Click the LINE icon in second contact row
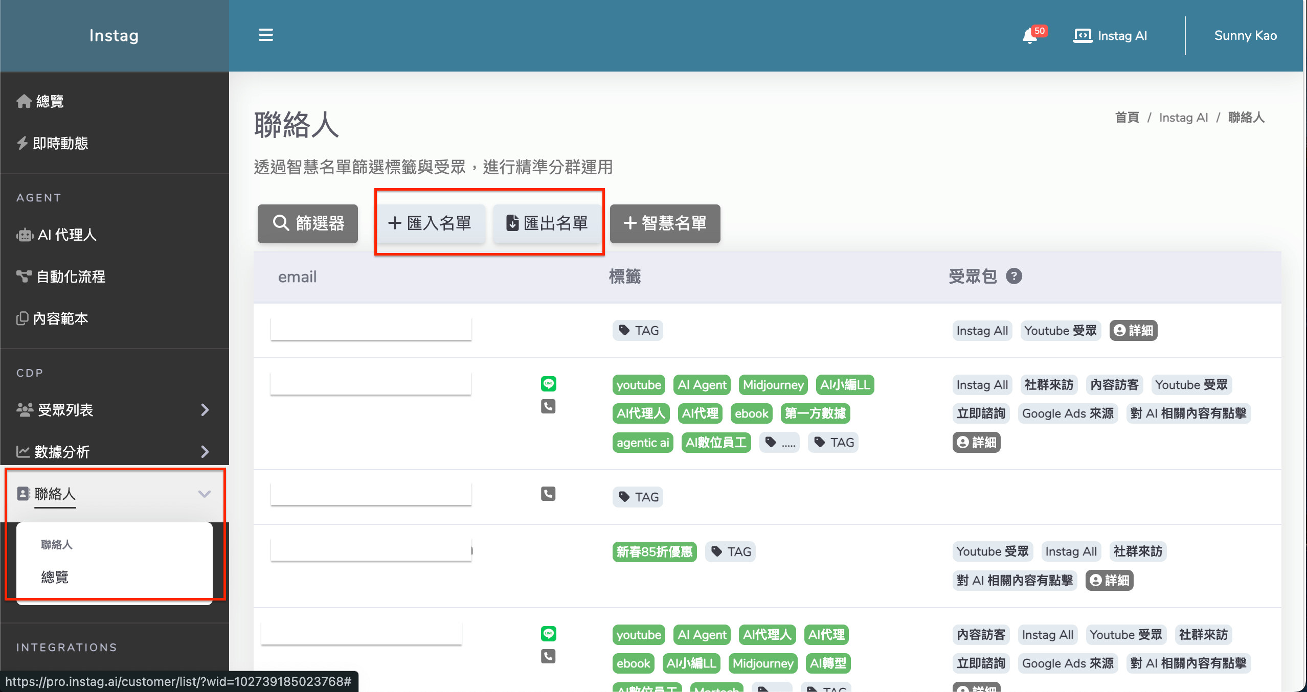Image resolution: width=1307 pixels, height=692 pixels. coord(548,383)
